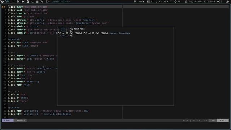
Task: Click the 'alias bconf' line in editor
Action: 27,72
